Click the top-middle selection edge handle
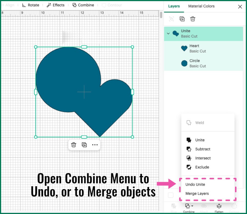This screenshot has width=247, height=214. [x=84, y=47]
